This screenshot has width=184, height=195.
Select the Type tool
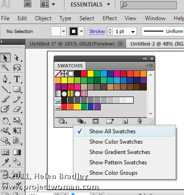tap(16, 79)
